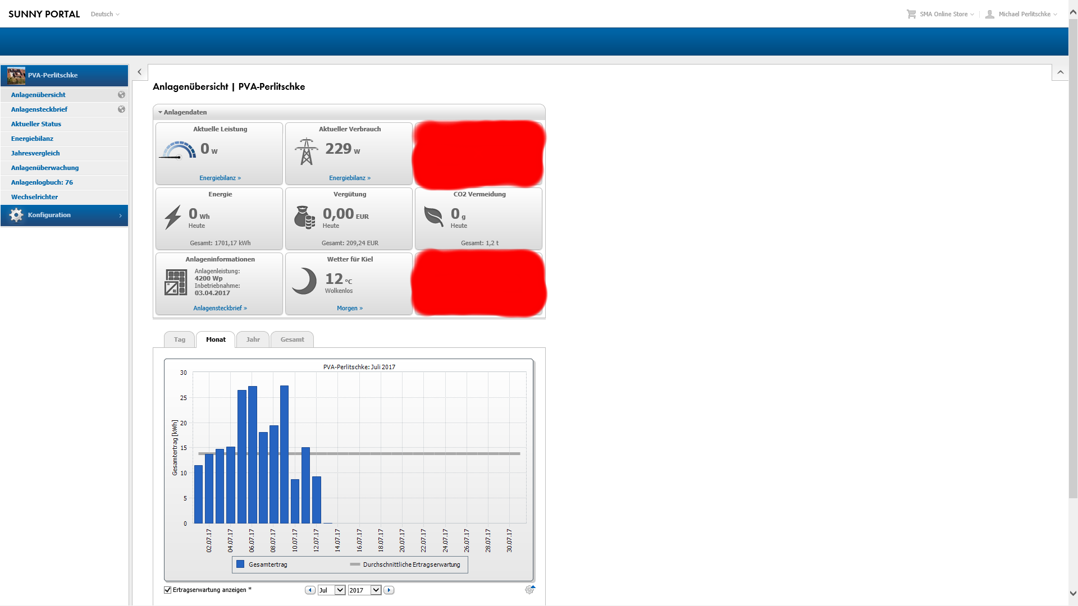Switch to the Jahr tab

click(x=253, y=339)
